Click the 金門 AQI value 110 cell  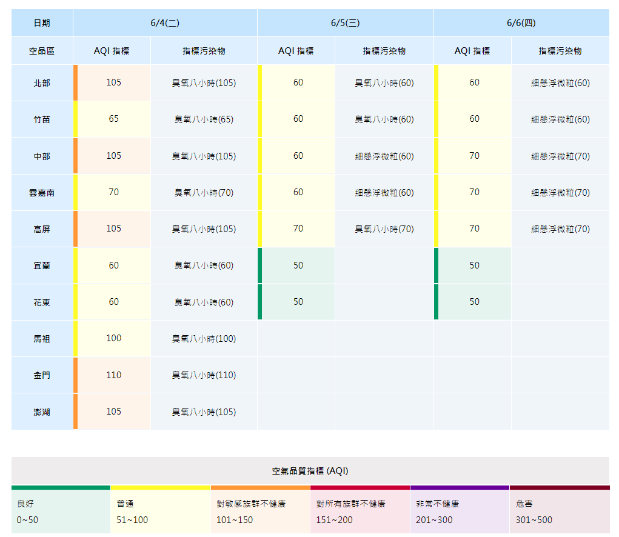coord(112,375)
